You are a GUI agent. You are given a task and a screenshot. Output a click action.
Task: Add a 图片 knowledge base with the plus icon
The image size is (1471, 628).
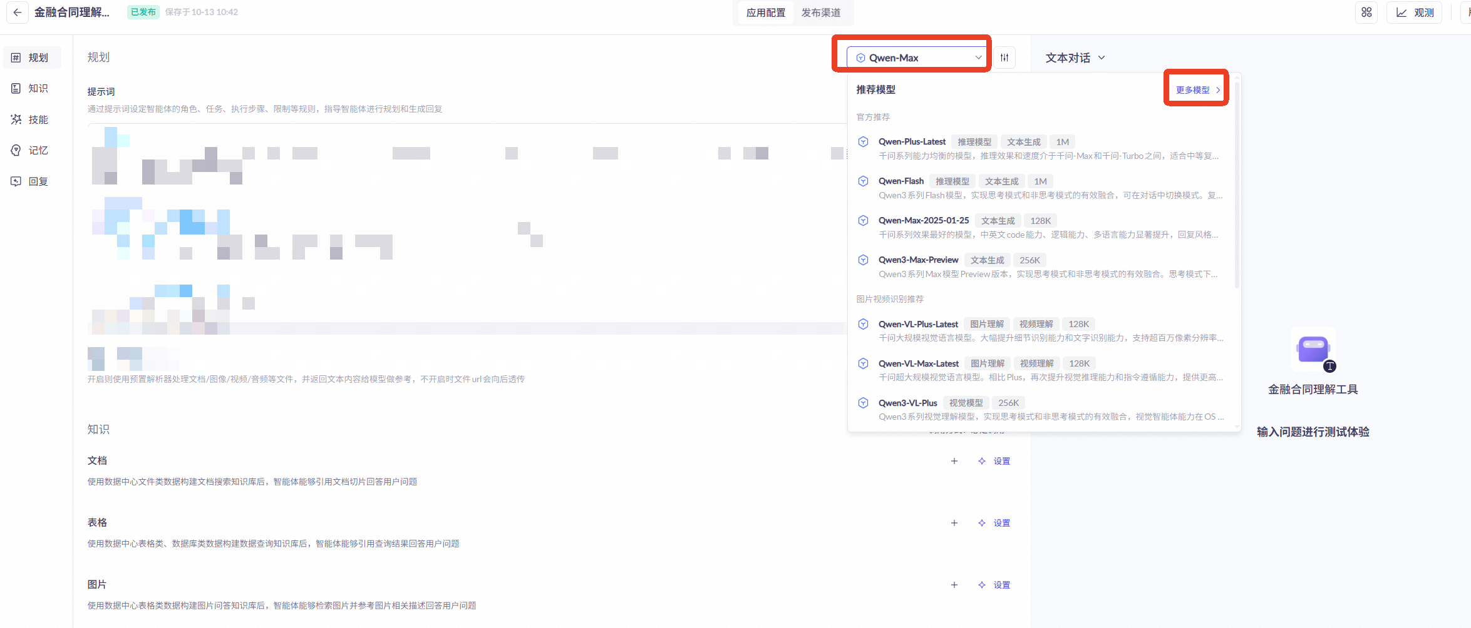pyautogui.click(x=954, y=585)
